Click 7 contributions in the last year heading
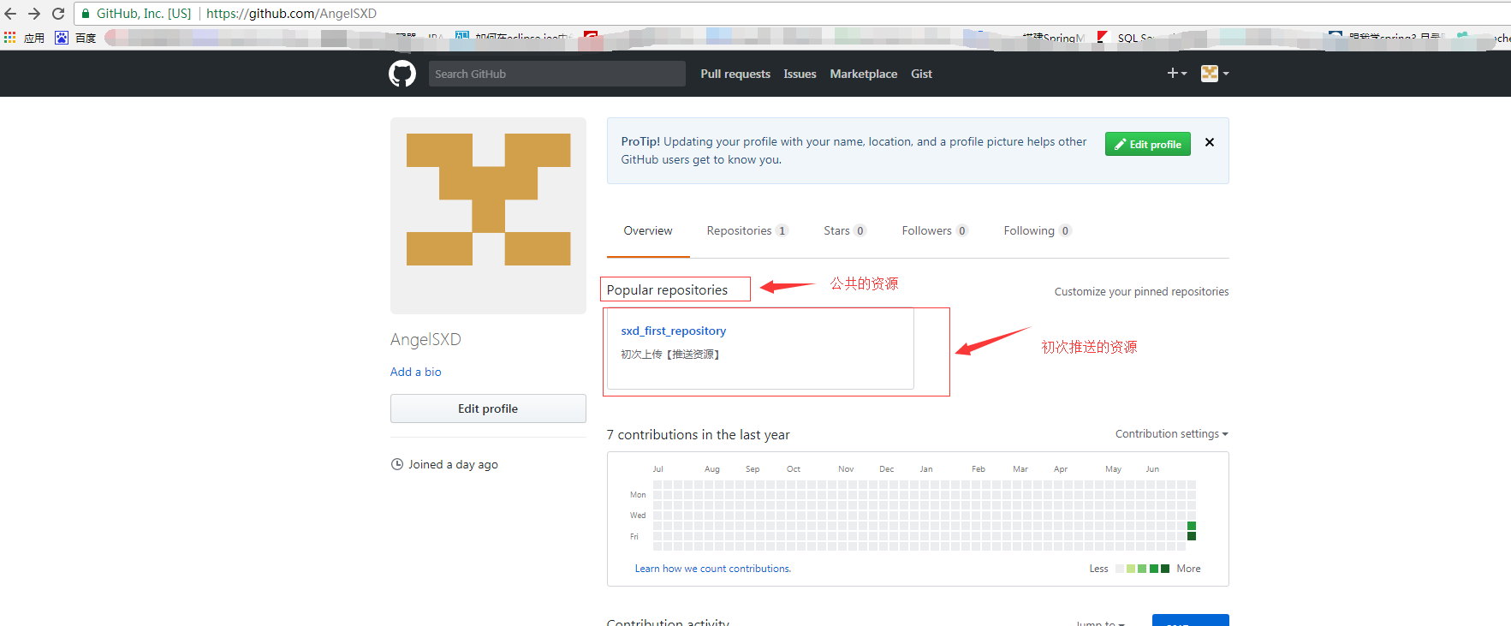This screenshot has width=1511, height=626. [698, 435]
